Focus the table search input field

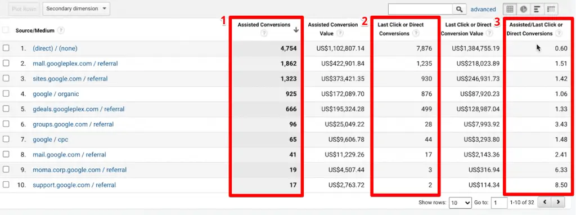pyautogui.click(x=420, y=9)
